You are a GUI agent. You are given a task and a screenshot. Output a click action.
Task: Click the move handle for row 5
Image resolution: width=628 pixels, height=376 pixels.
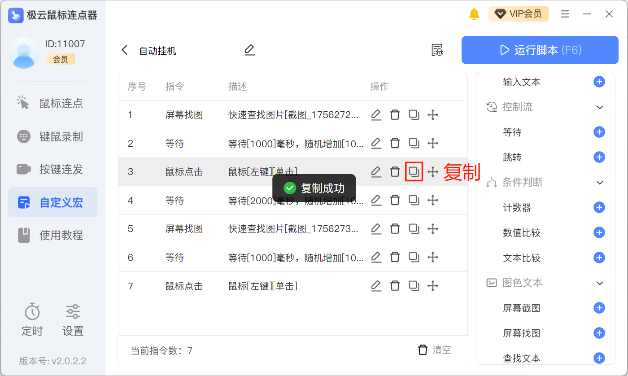[x=432, y=229]
